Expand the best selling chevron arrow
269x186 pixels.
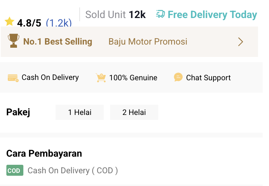point(241,42)
